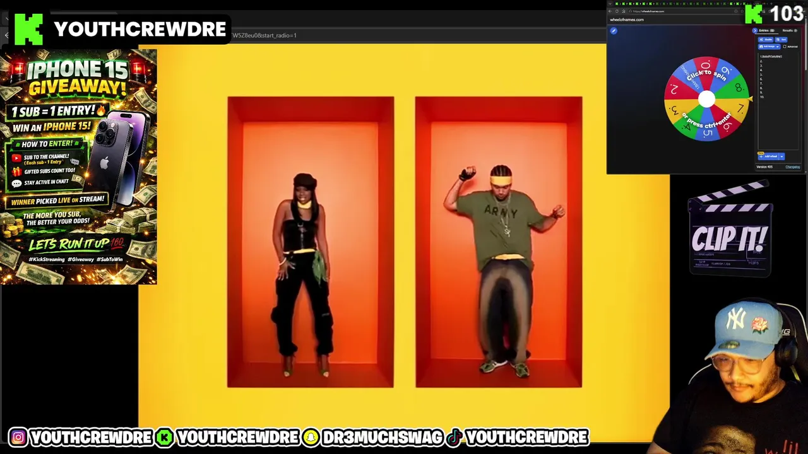This screenshot has width=808, height=454.
Task: Click the Add wheel button
Action: pos(768,156)
